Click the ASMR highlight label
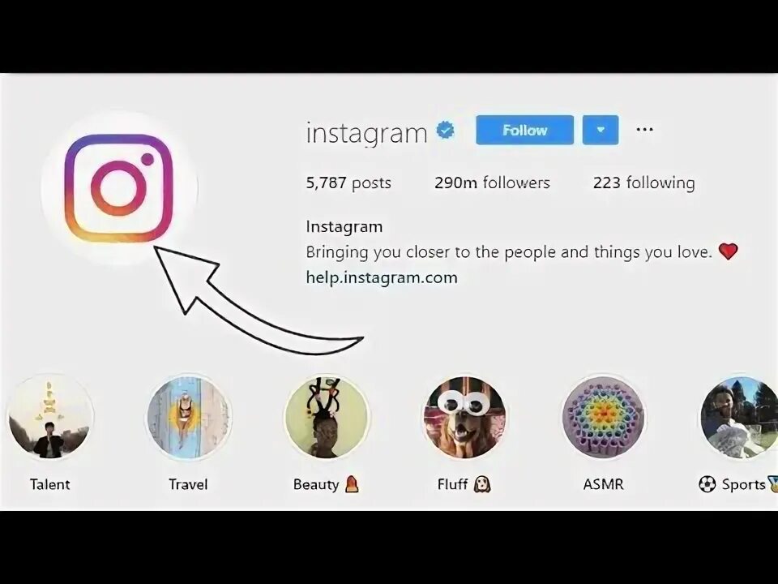This screenshot has width=778, height=584. pos(603,484)
